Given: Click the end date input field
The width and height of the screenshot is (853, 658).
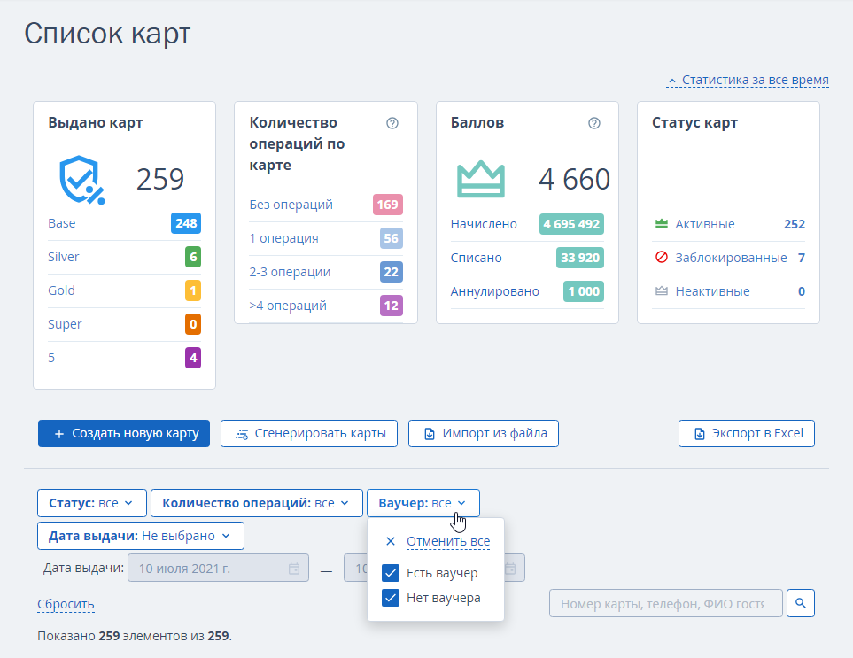Looking at the screenshot, I should point(434,569).
